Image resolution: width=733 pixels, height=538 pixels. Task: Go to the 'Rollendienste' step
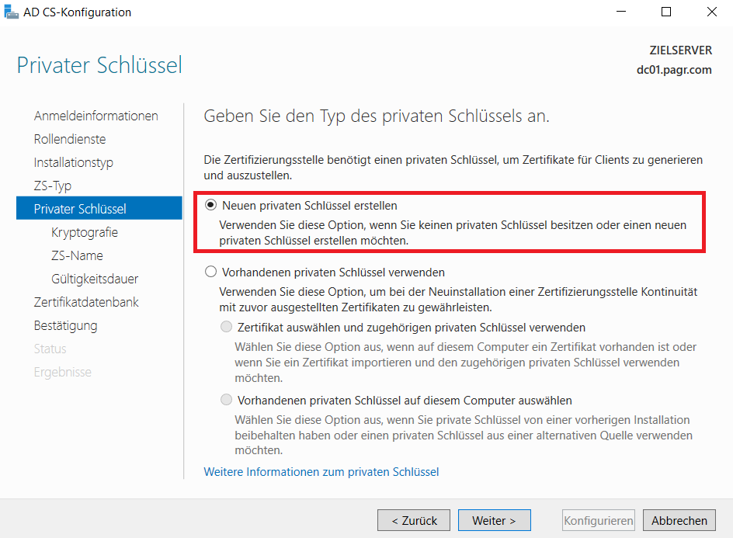coord(70,139)
